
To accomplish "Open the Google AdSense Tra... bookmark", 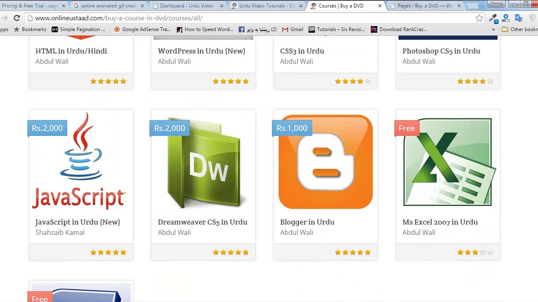I will coord(142,29).
